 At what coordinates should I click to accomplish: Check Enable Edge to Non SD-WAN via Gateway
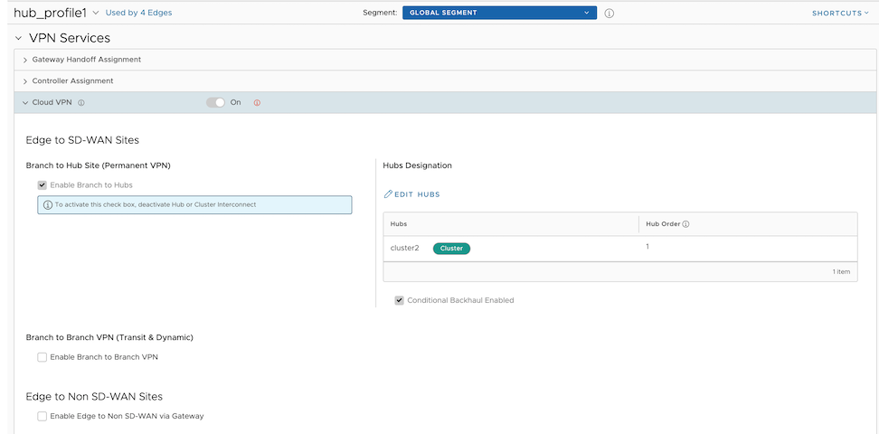43,416
